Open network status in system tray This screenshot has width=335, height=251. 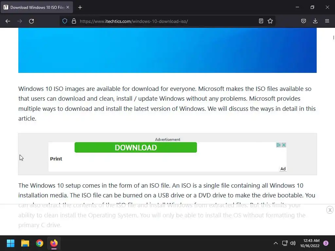(285, 243)
